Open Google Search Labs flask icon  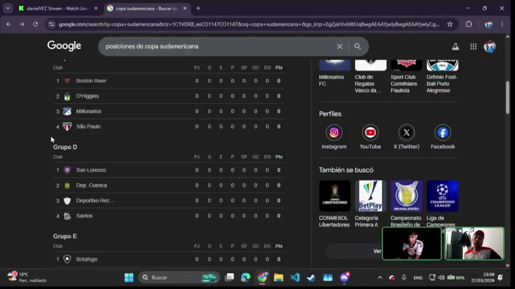455,47
